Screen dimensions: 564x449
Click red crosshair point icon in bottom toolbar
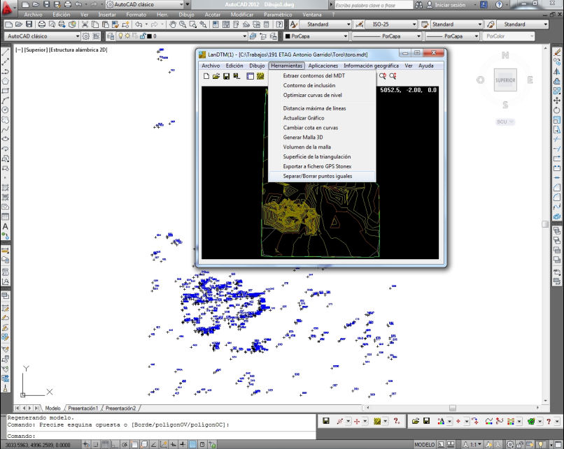coord(357,421)
